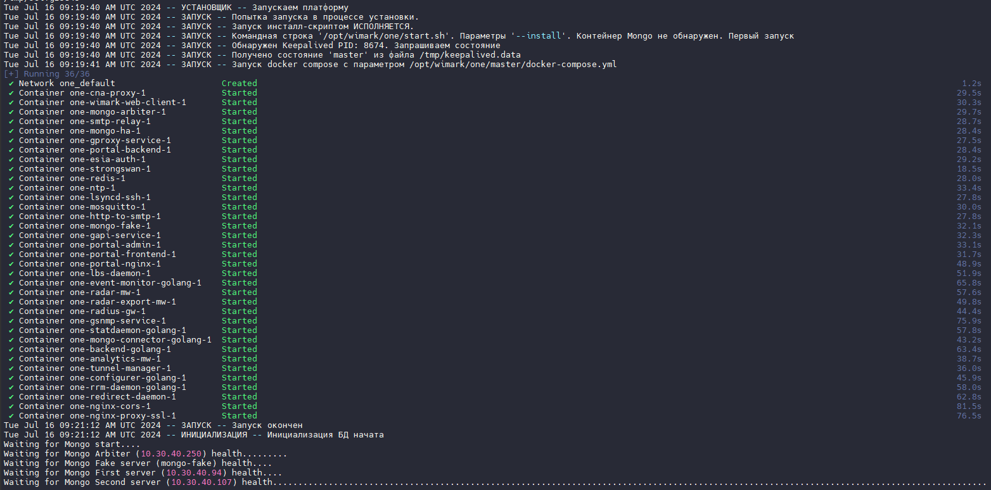Click the 'one-backend-golang-1' container name
Image resolution: width=991 pixels, height=490 pixels.
pyautogui.click(x=120, y=349)
